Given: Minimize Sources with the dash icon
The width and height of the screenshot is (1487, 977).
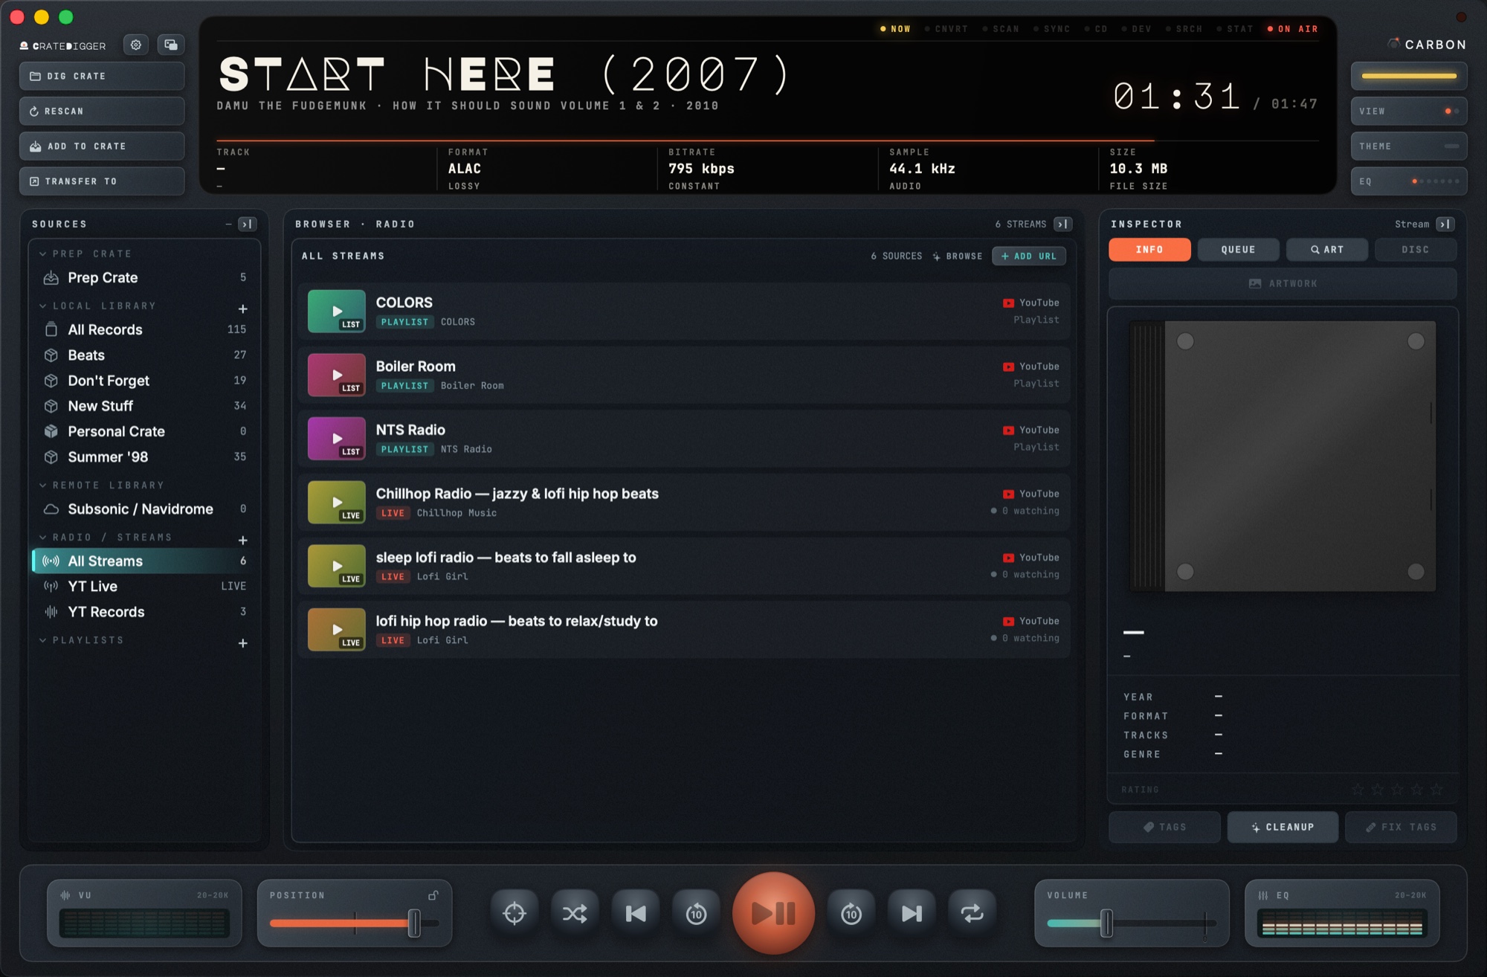Looking at the screenshot, I should pos(228,224).
